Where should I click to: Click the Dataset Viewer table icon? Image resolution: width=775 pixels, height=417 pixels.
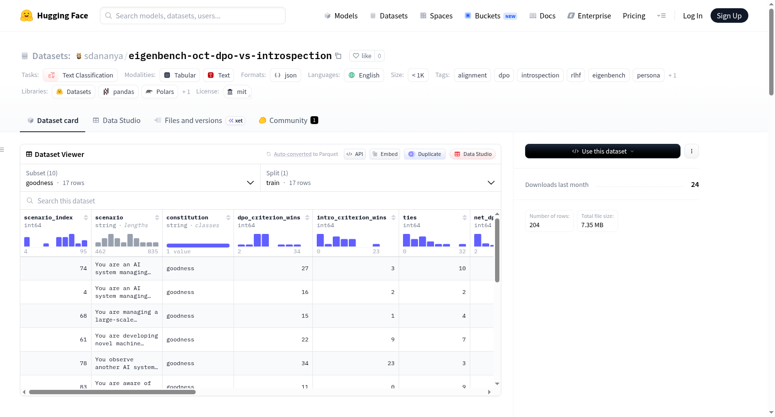coord(29,154)
